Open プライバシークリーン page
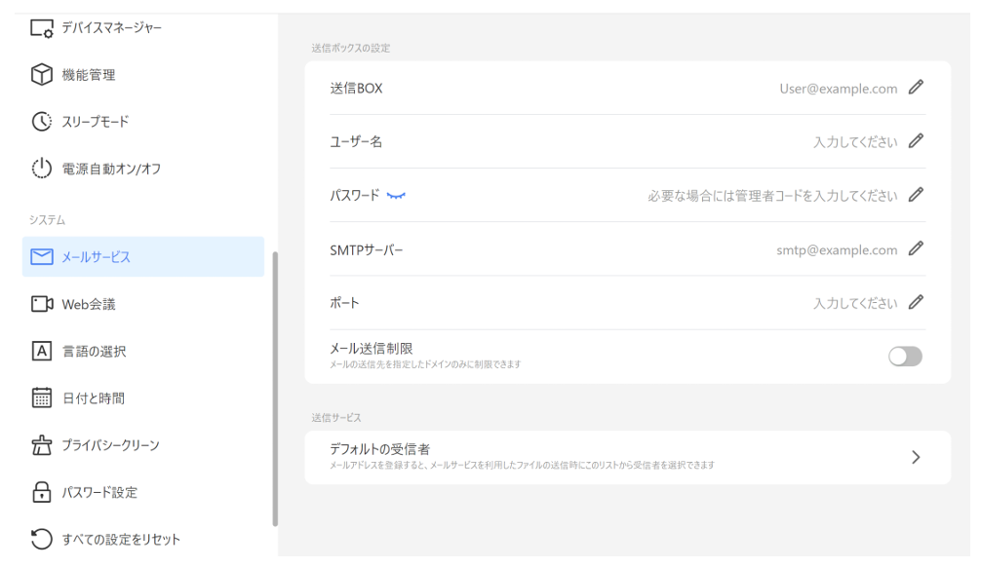 point(110,445)
